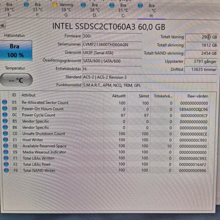The width and height of the screenshot is (220, 220).
Task: Click the Funktionsstöd field with S.M.A.R.T.
Action: click(x=150, y=85)
